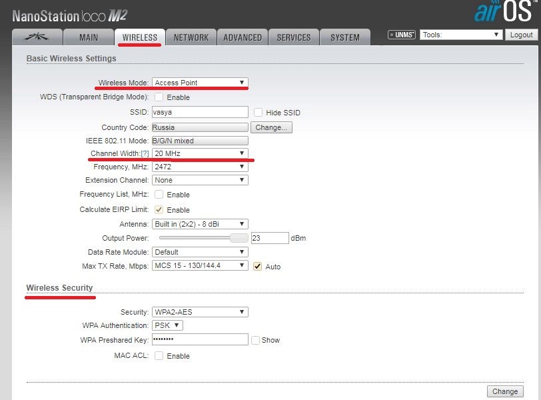Show the WPA preshared key
This screenshot has width=541, height=400.
255,340
